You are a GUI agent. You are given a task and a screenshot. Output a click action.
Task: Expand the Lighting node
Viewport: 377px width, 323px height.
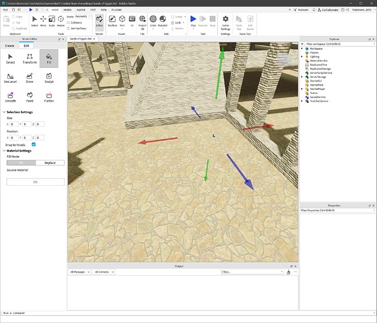coord(303,57)
